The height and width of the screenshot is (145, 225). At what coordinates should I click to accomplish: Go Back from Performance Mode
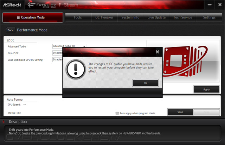coord(10,30)
